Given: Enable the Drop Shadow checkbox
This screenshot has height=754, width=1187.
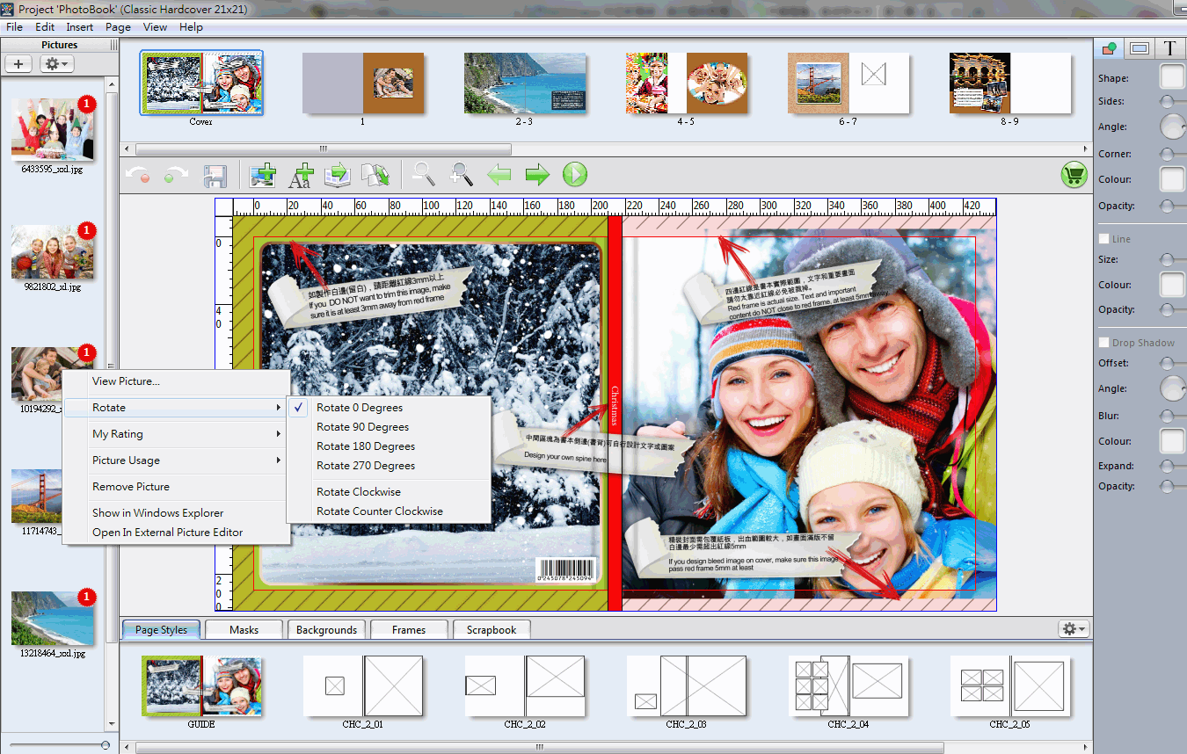Looking at the screenshot, I should click(1104, 343).
